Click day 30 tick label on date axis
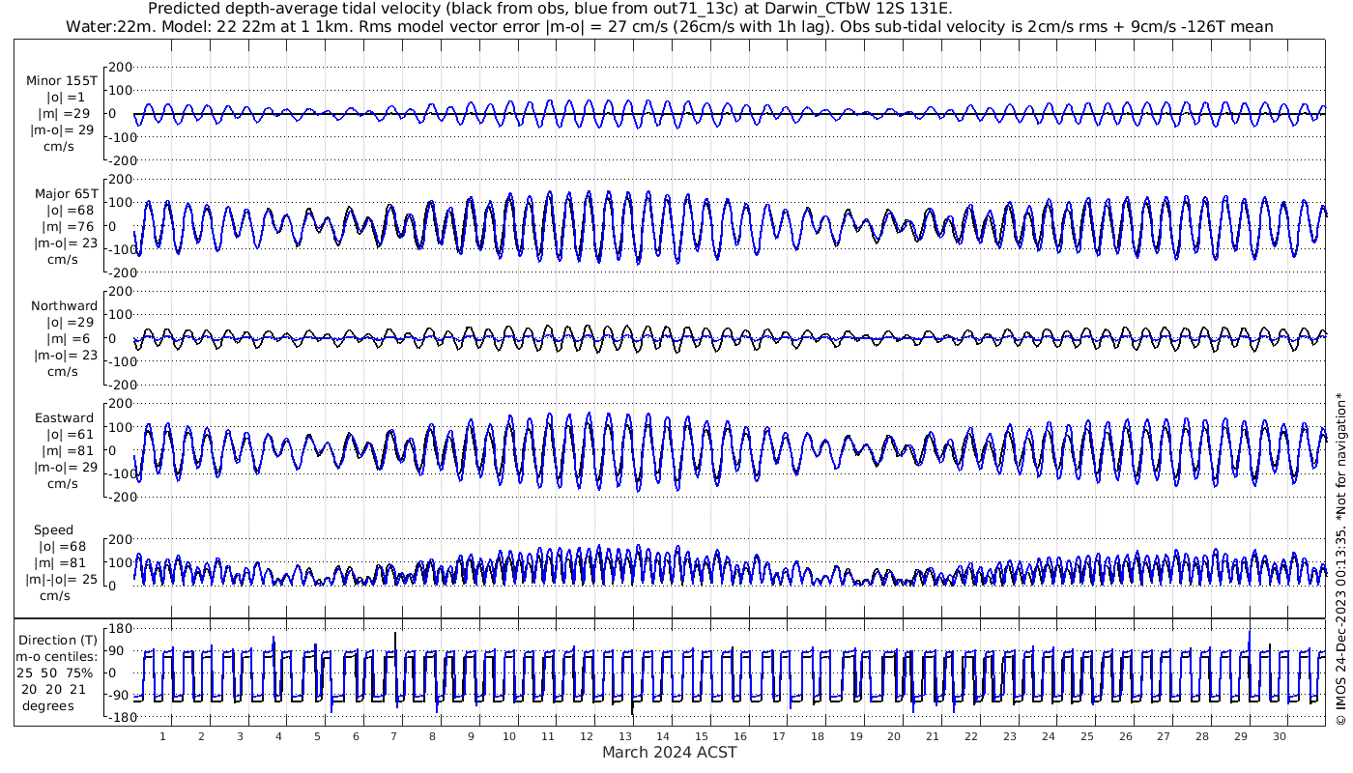The image size is (1353, 773). (x=1279, y=736)
